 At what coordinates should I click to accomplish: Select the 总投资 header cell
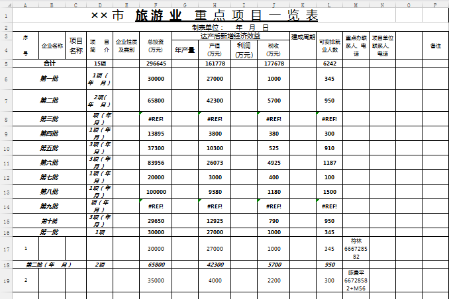[156, 46]
